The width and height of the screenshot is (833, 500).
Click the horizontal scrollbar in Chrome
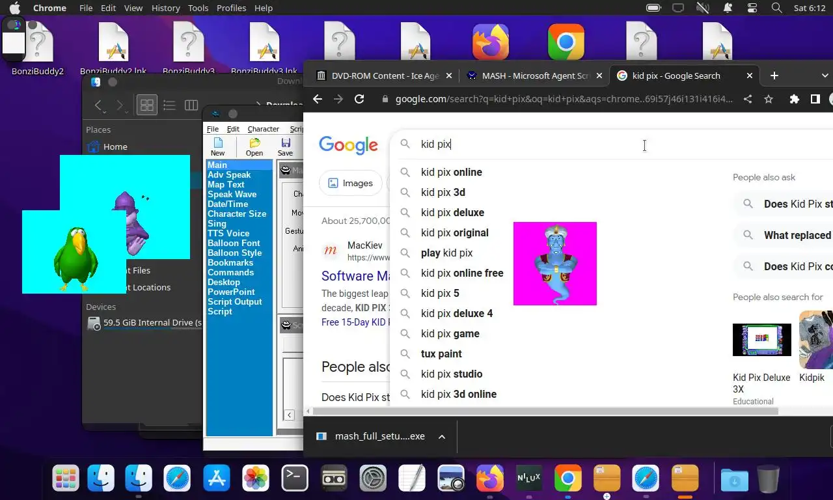[544, 411]
